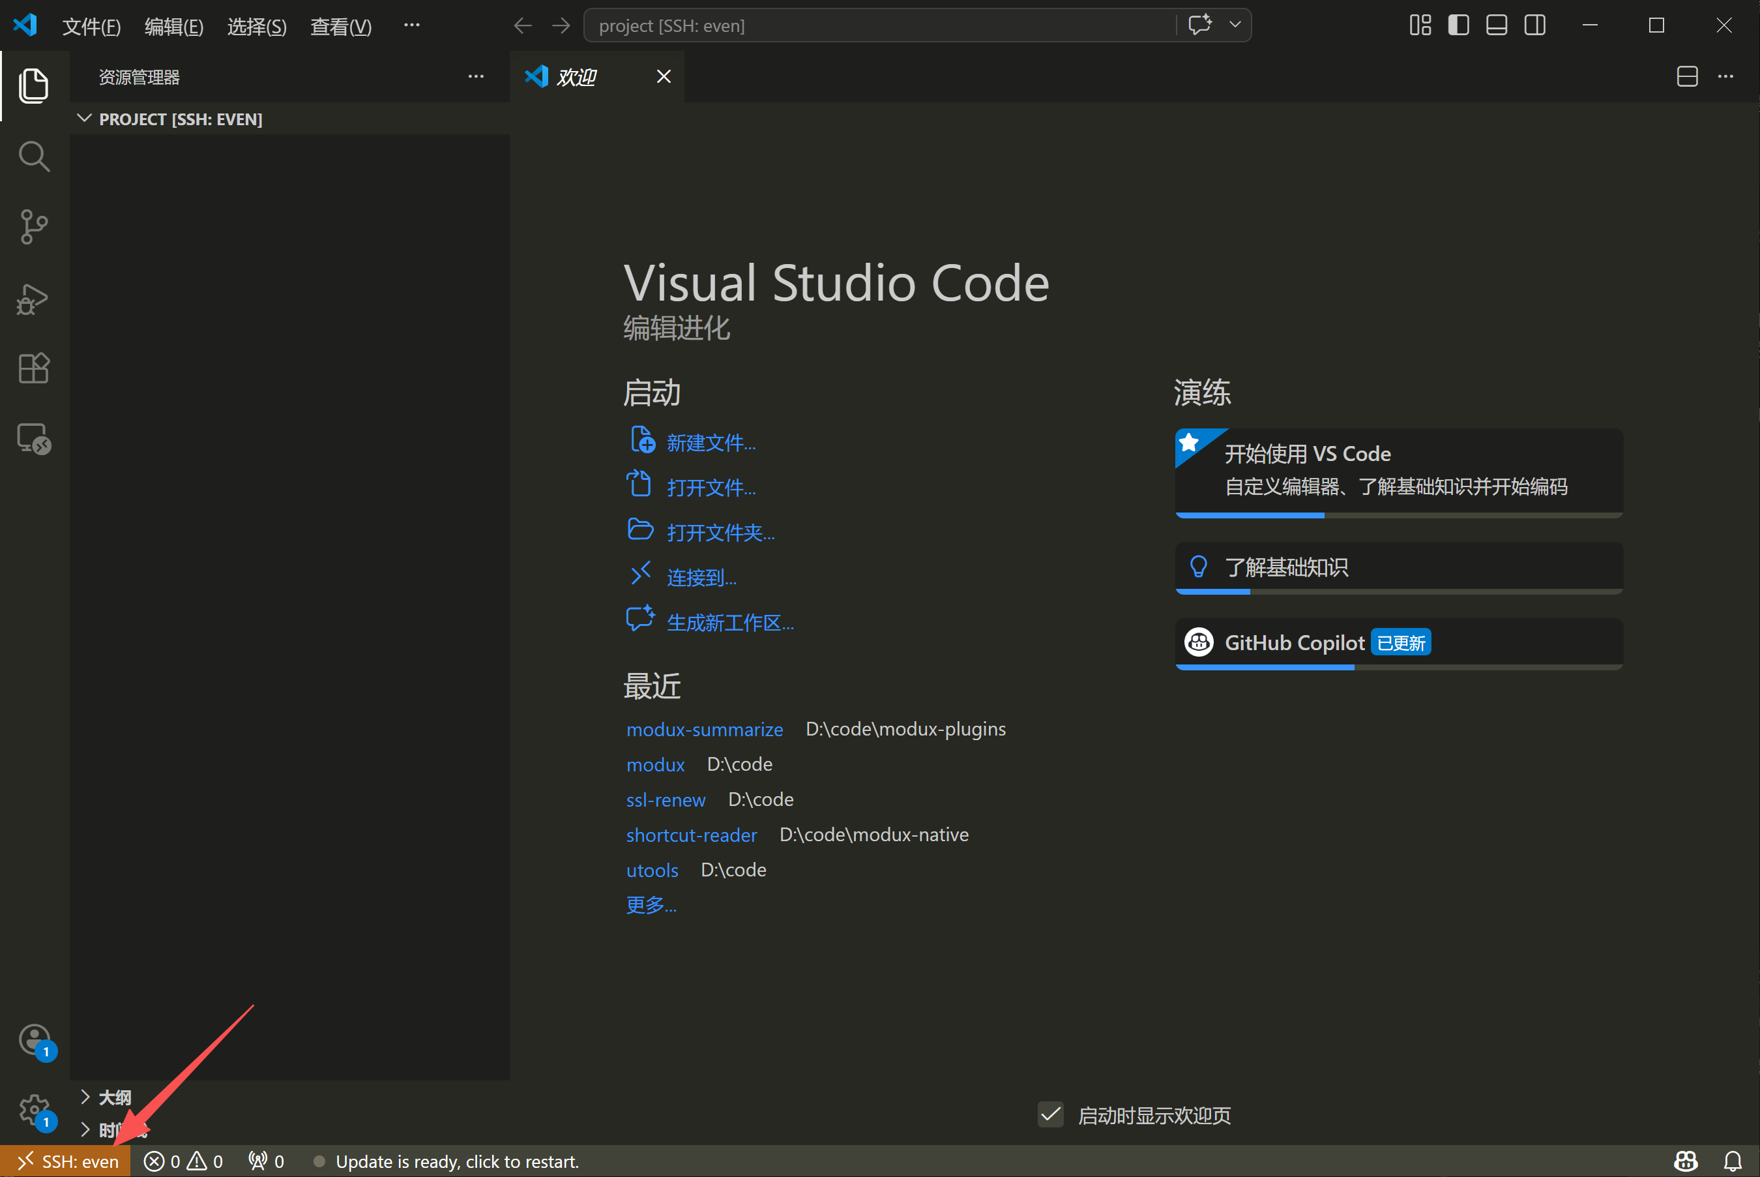Image resolution: width=1760 pixels, height=1177 pixels.
Task: Open notifications bell in status bar
Action: 1732,1161
